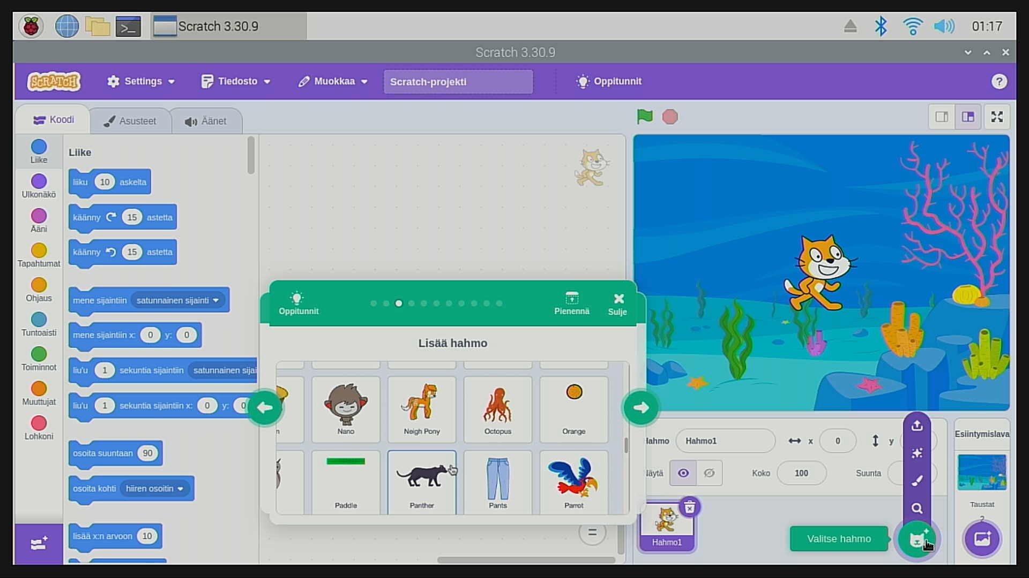Show the sprite with the eye icon
Screen dimensions: 1029x578
click(683, 473)
